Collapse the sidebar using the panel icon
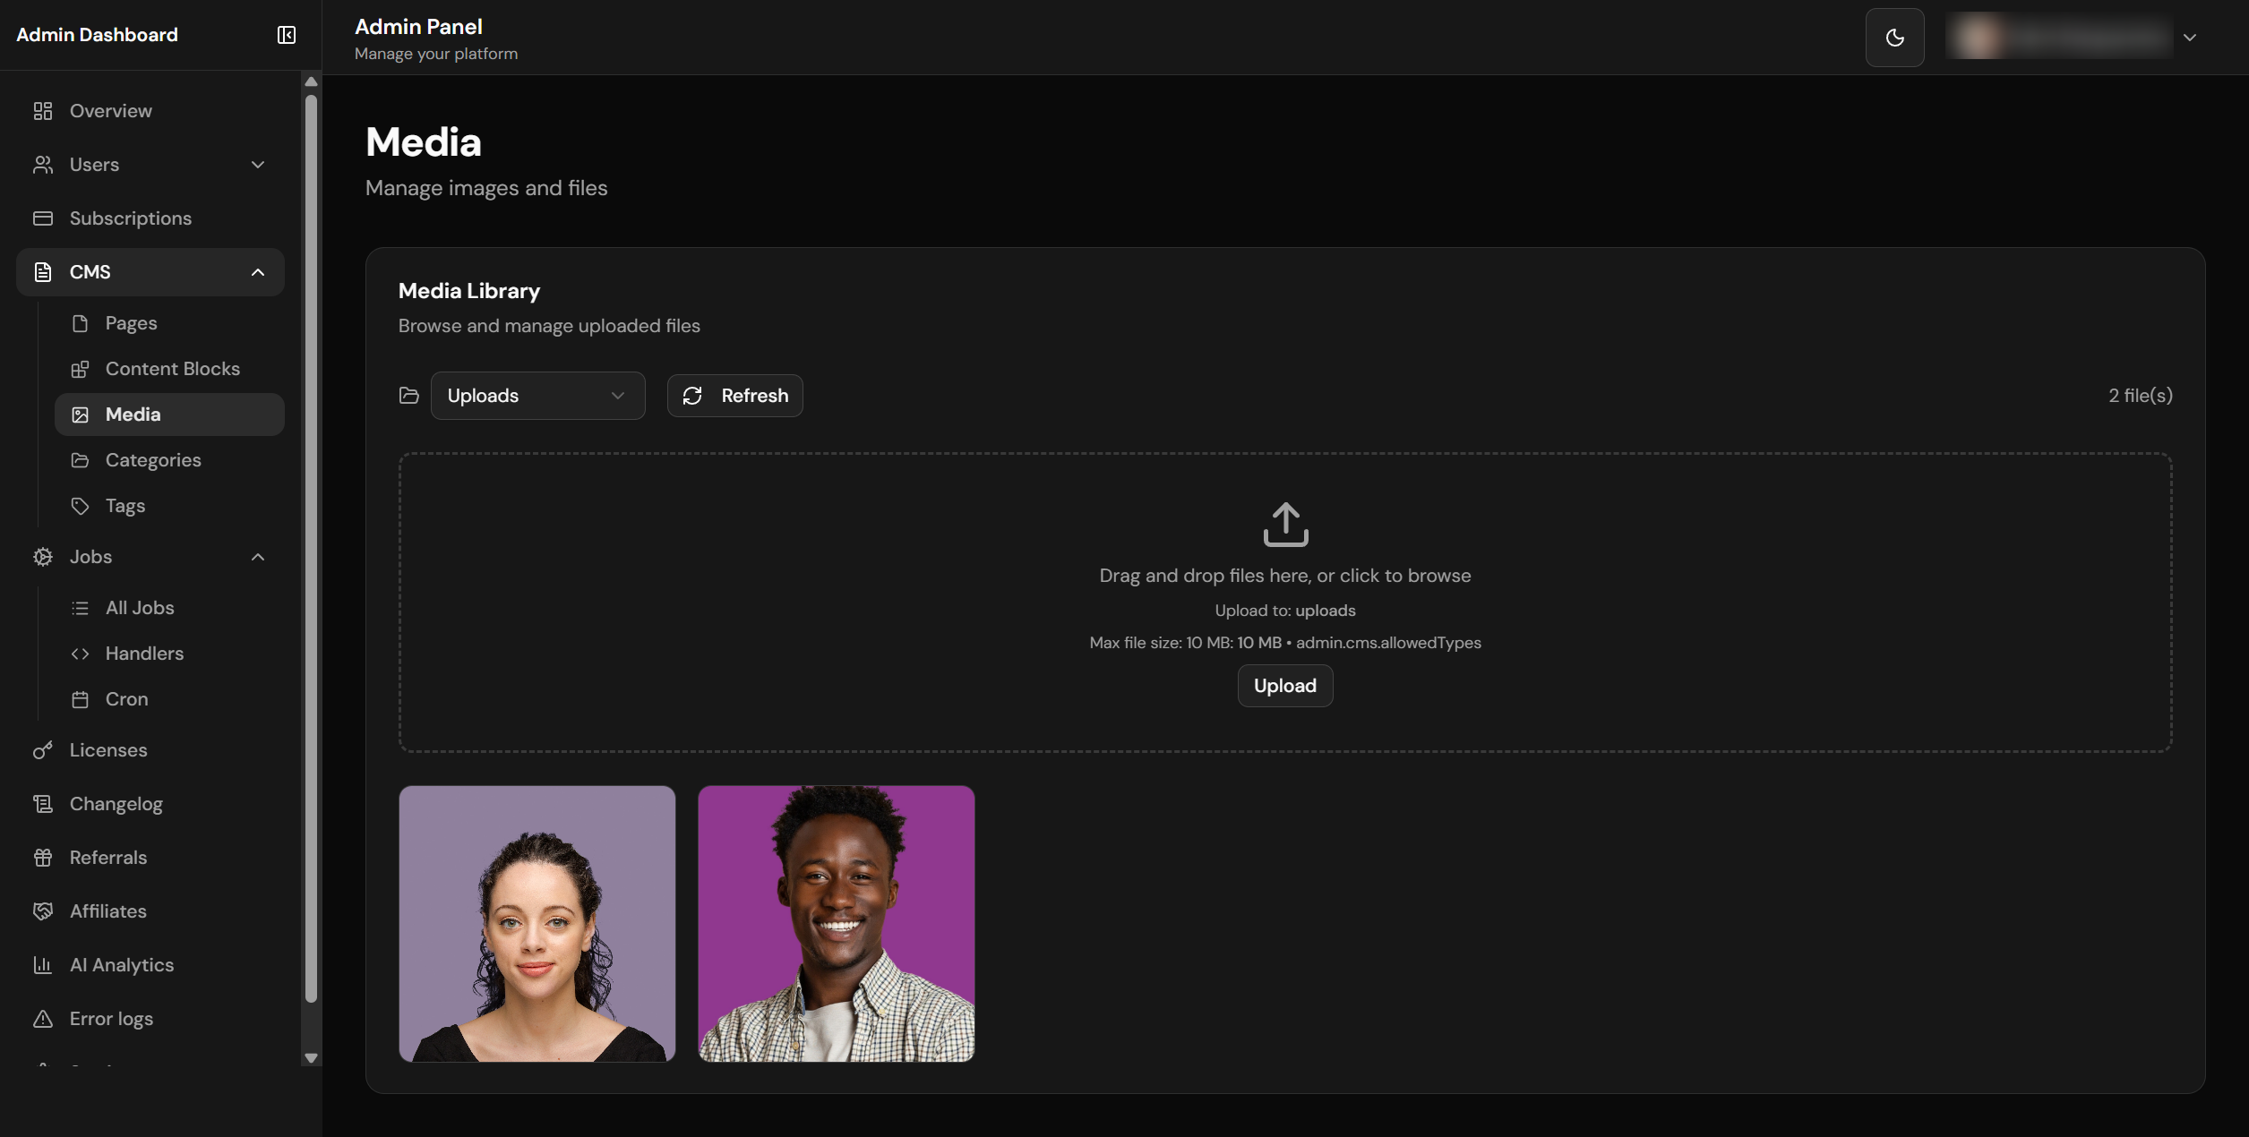This screenshot has height=1137, width=2249. pyautogui.click(x=287, y=35)
